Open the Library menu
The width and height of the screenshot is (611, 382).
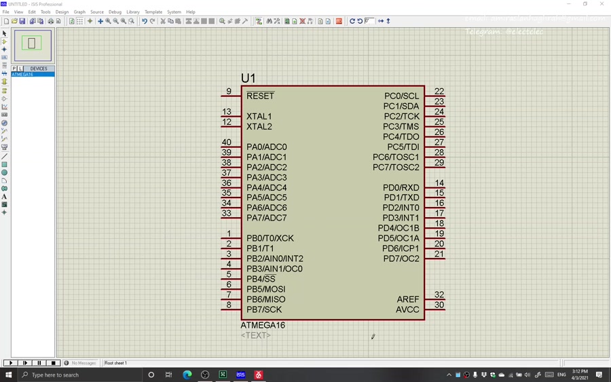click(x=132, y=12)
